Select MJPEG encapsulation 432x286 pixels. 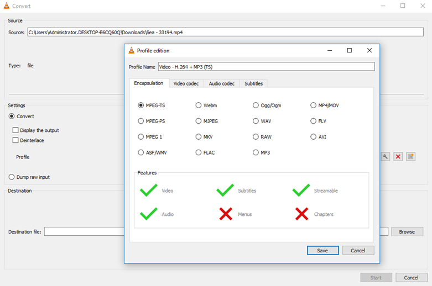[199, 121]
